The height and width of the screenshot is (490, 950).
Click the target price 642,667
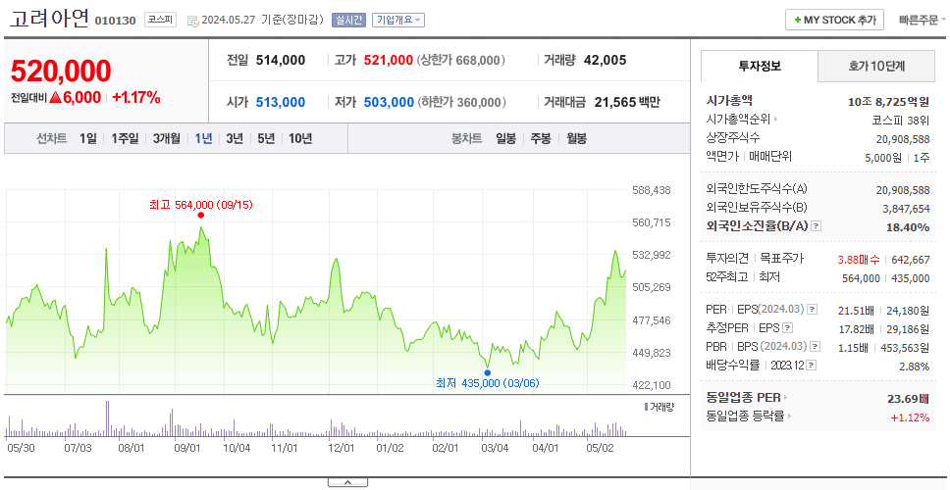(911, 259)
